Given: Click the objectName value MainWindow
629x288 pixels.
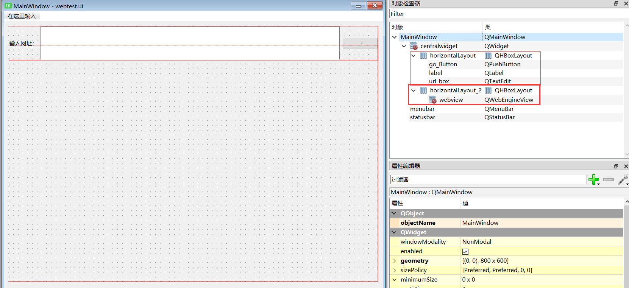Looking at the screenshot, I should pos(542,223).
